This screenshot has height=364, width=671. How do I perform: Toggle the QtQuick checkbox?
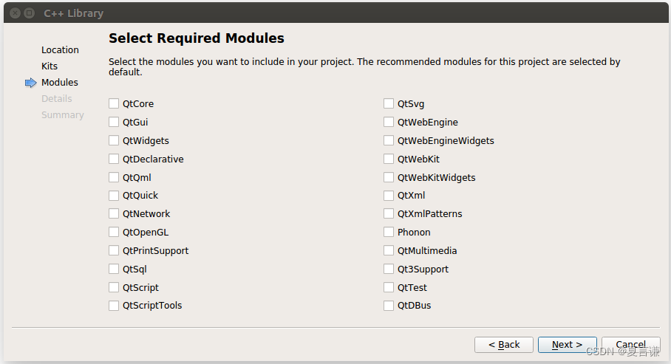114,196
